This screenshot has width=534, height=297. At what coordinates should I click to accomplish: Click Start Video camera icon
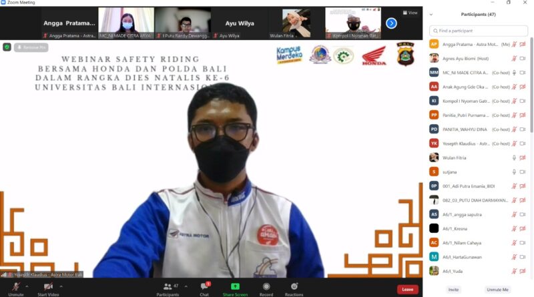point(48,286)
